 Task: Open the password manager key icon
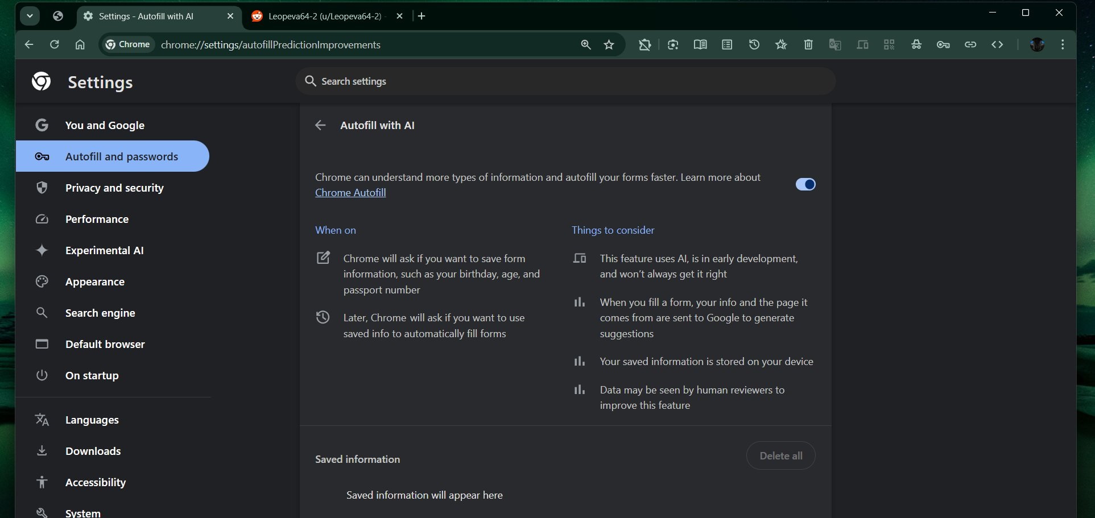click(943, 45)
